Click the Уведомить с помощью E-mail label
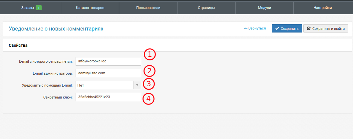Image resolution: width=353 pixels, height=139 pixels. point(48,85)
